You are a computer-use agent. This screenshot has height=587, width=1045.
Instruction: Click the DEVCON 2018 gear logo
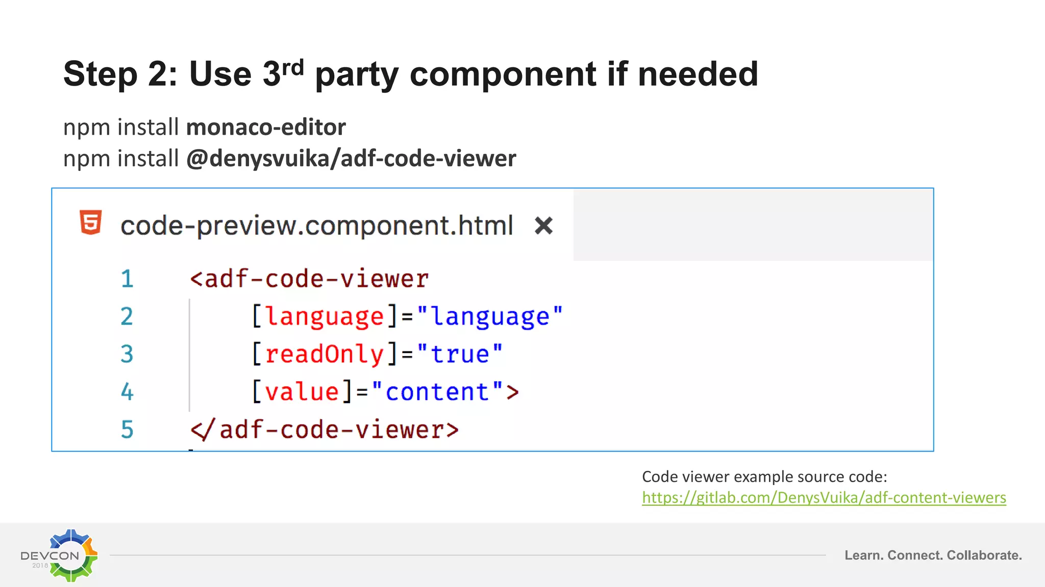coord(60,555)
